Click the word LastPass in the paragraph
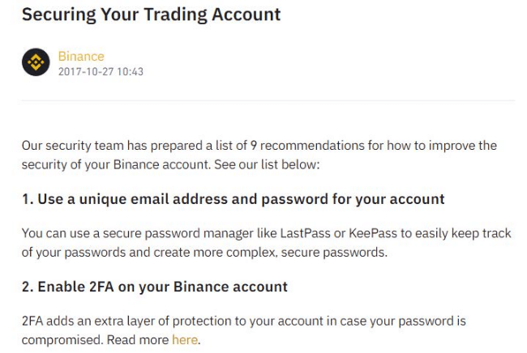 tap(305, 233)
